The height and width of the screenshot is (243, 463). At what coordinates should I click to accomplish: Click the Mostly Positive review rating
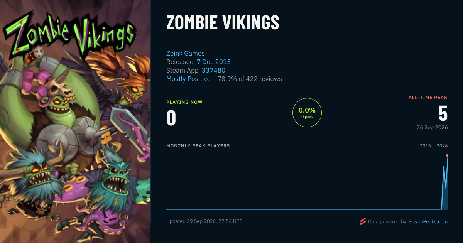(188, 79)
